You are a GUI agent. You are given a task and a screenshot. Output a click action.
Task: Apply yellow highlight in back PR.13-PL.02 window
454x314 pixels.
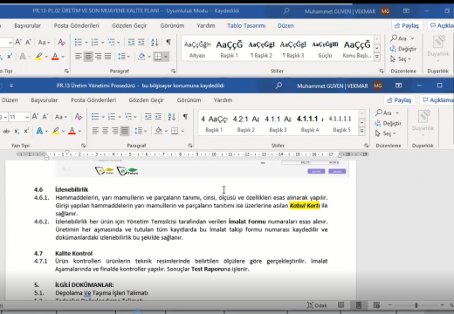coord(38,56)
